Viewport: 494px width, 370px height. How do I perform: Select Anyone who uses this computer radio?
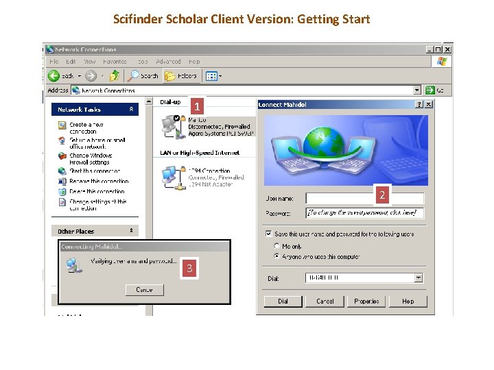(x=277, y=256)
